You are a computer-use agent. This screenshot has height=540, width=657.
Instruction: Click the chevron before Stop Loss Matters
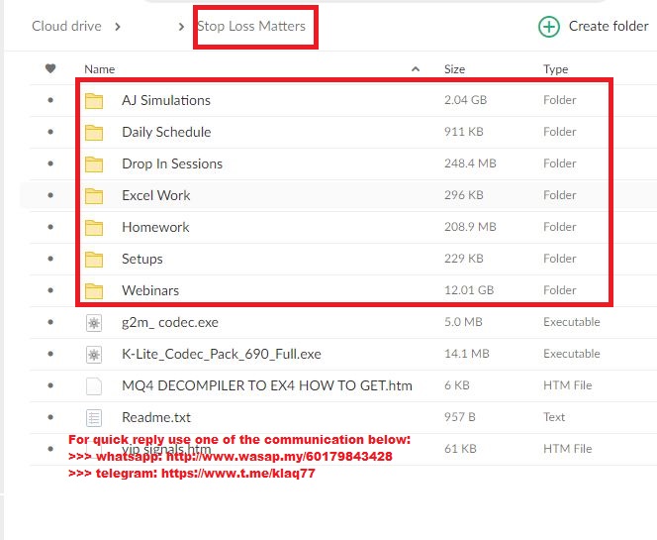click(181, 27)
